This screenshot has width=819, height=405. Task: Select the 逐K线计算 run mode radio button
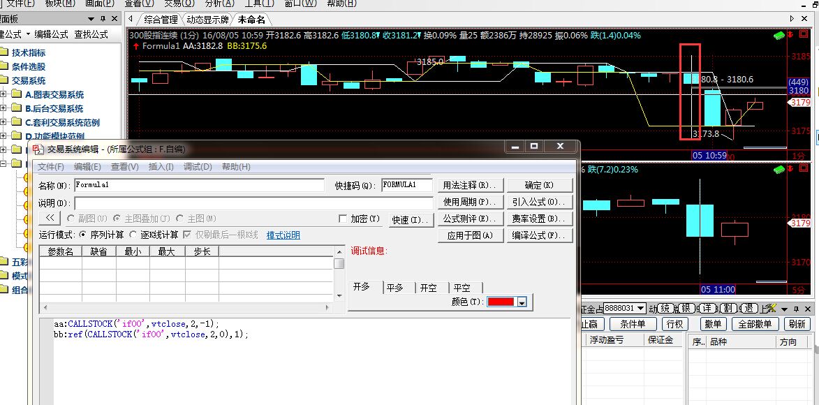(133, 235)
